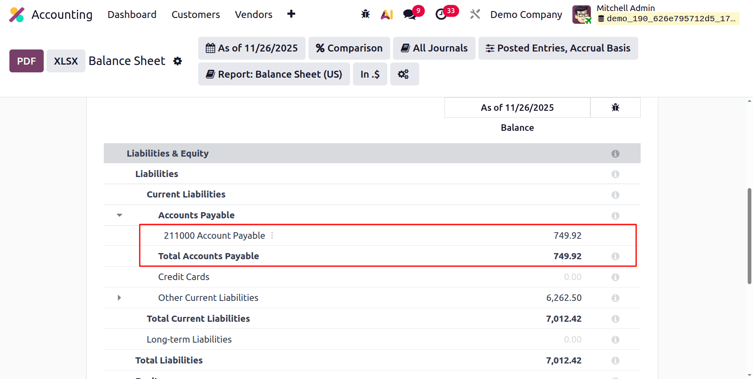The image size is (753, 379).
Task: Export report with XLSX button
Action: [66, 61]
